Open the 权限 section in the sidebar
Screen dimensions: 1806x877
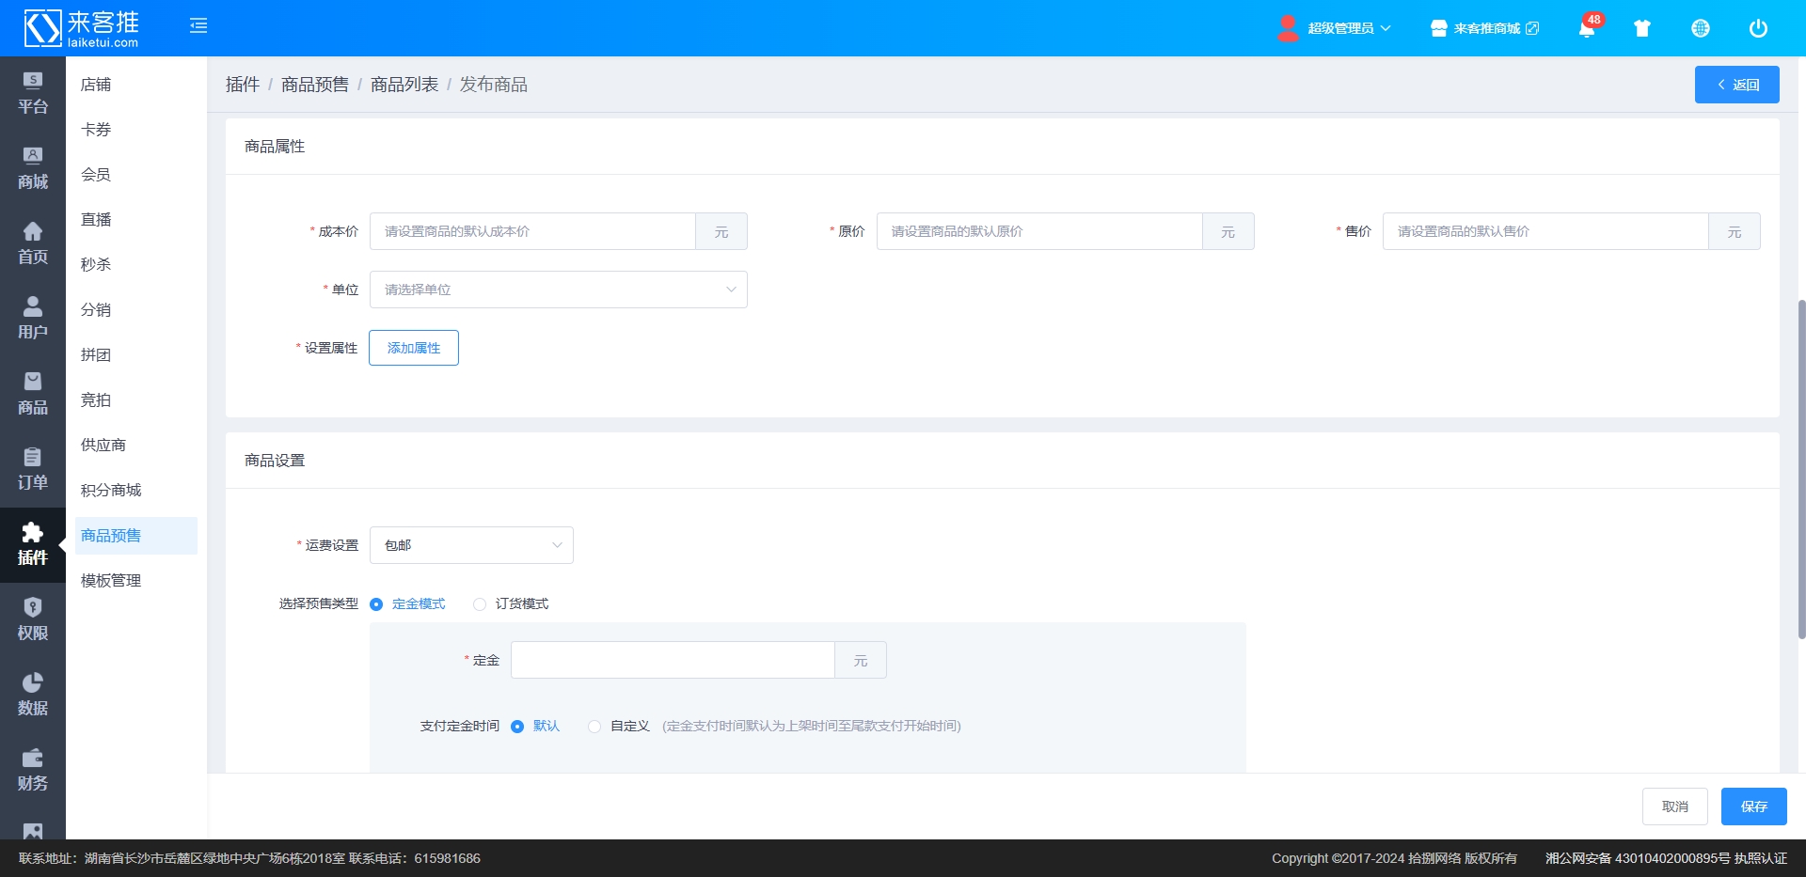[33, 619]
